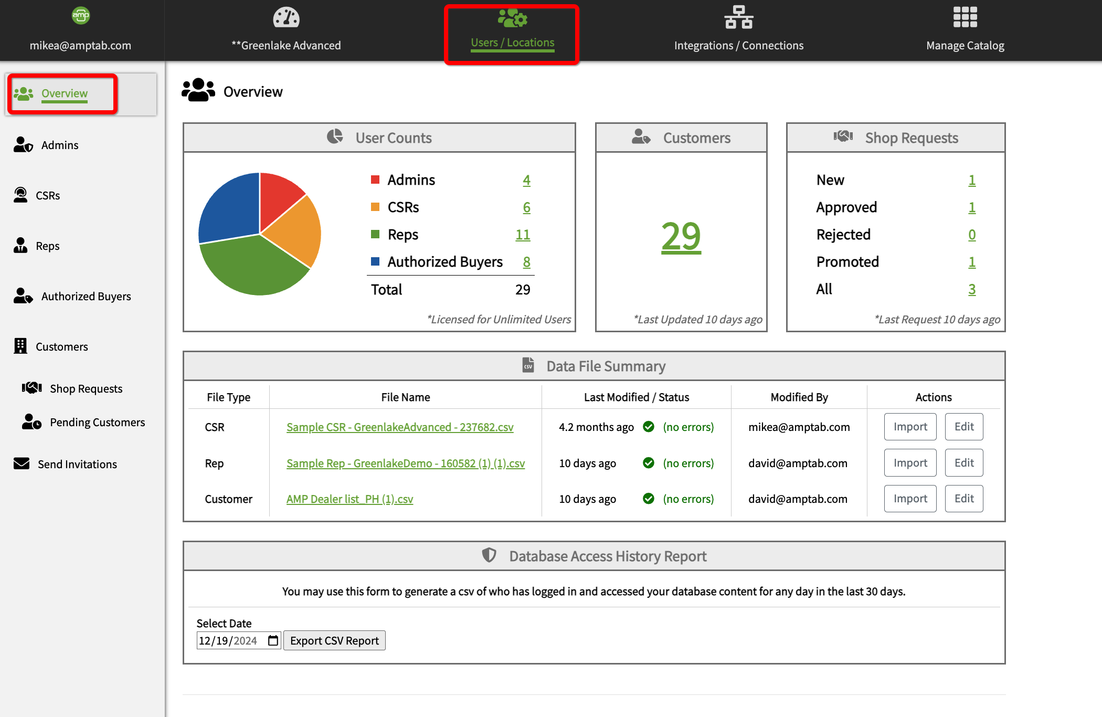This screenshot has height=717, width=1102.
Task: Click the customers count 29 link
Action: click(681, 237)
